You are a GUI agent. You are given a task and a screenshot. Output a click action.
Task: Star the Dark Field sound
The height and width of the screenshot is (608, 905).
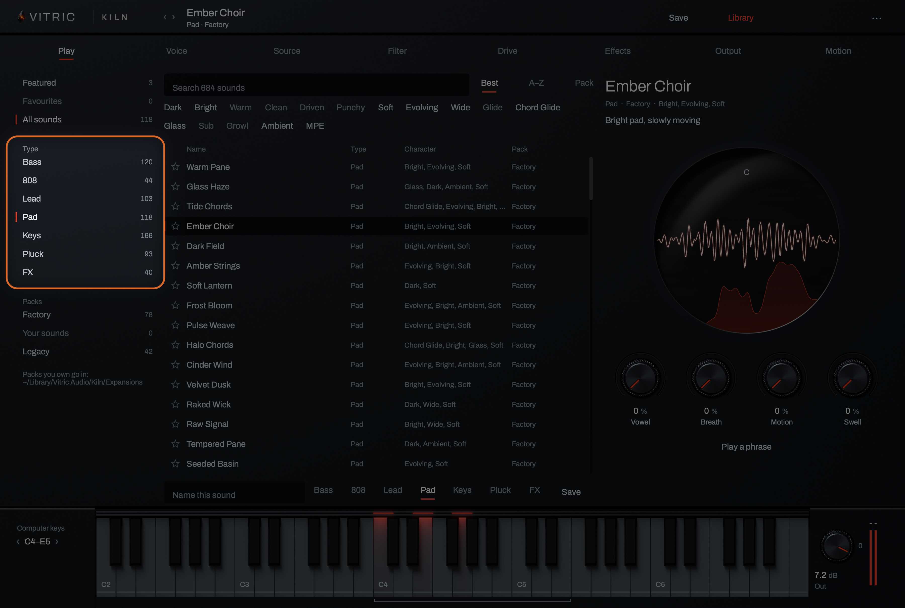coord(175,246)
